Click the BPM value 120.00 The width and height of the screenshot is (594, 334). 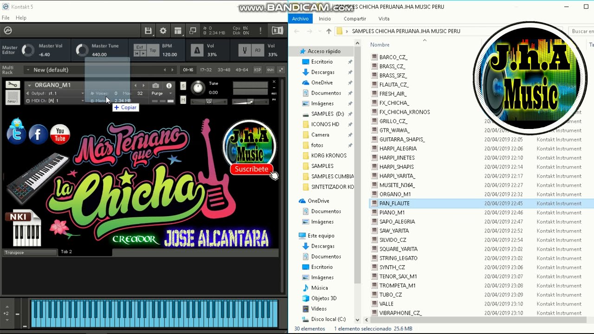point(169,54)
